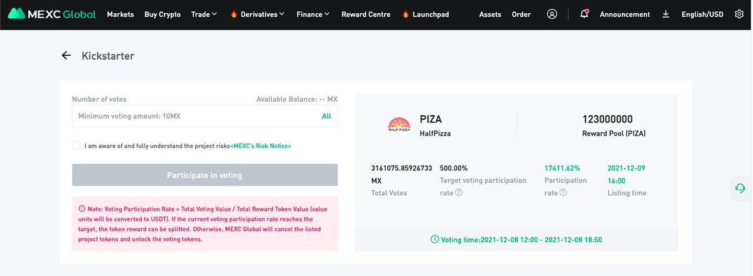Expand the Trade dropdown menu
Viewport: 753px width, 276px height.
(x=204, y=14)
